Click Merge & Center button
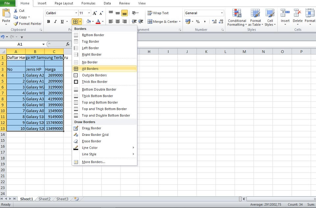The width and height of the screenshot is (316, 208). click(x=162, y=21)
